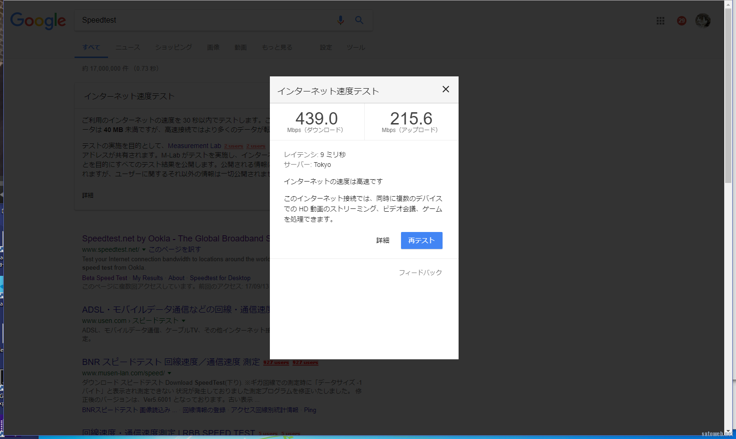This screenshot has width=736, height=439.
Task: Click 詳細 in the result dialog
Action: [383, 240]
